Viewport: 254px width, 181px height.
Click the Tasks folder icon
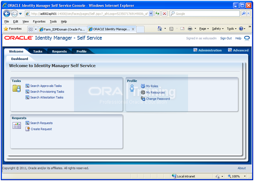17,88
